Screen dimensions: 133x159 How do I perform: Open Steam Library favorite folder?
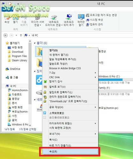tap(17, 60)
